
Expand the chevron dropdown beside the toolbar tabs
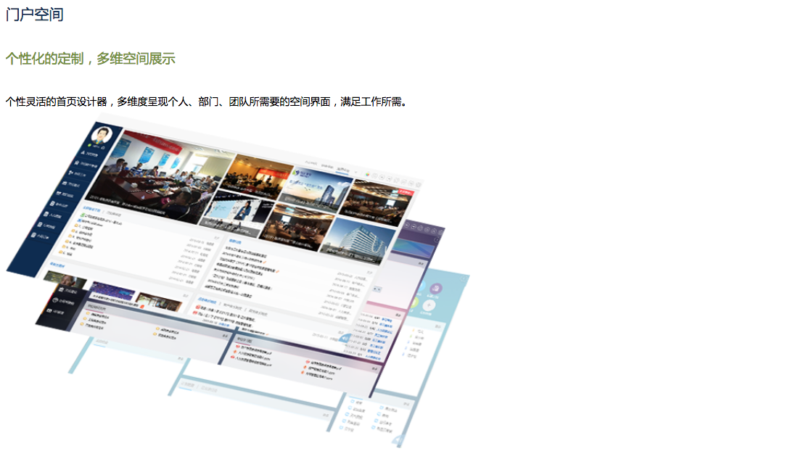click(355, 172)
